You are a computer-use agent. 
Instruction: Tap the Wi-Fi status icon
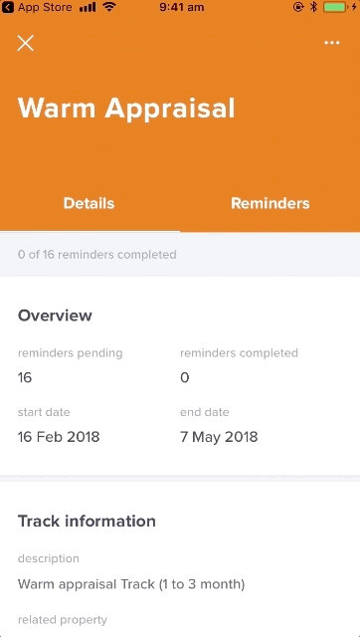(x=109, y=7)
